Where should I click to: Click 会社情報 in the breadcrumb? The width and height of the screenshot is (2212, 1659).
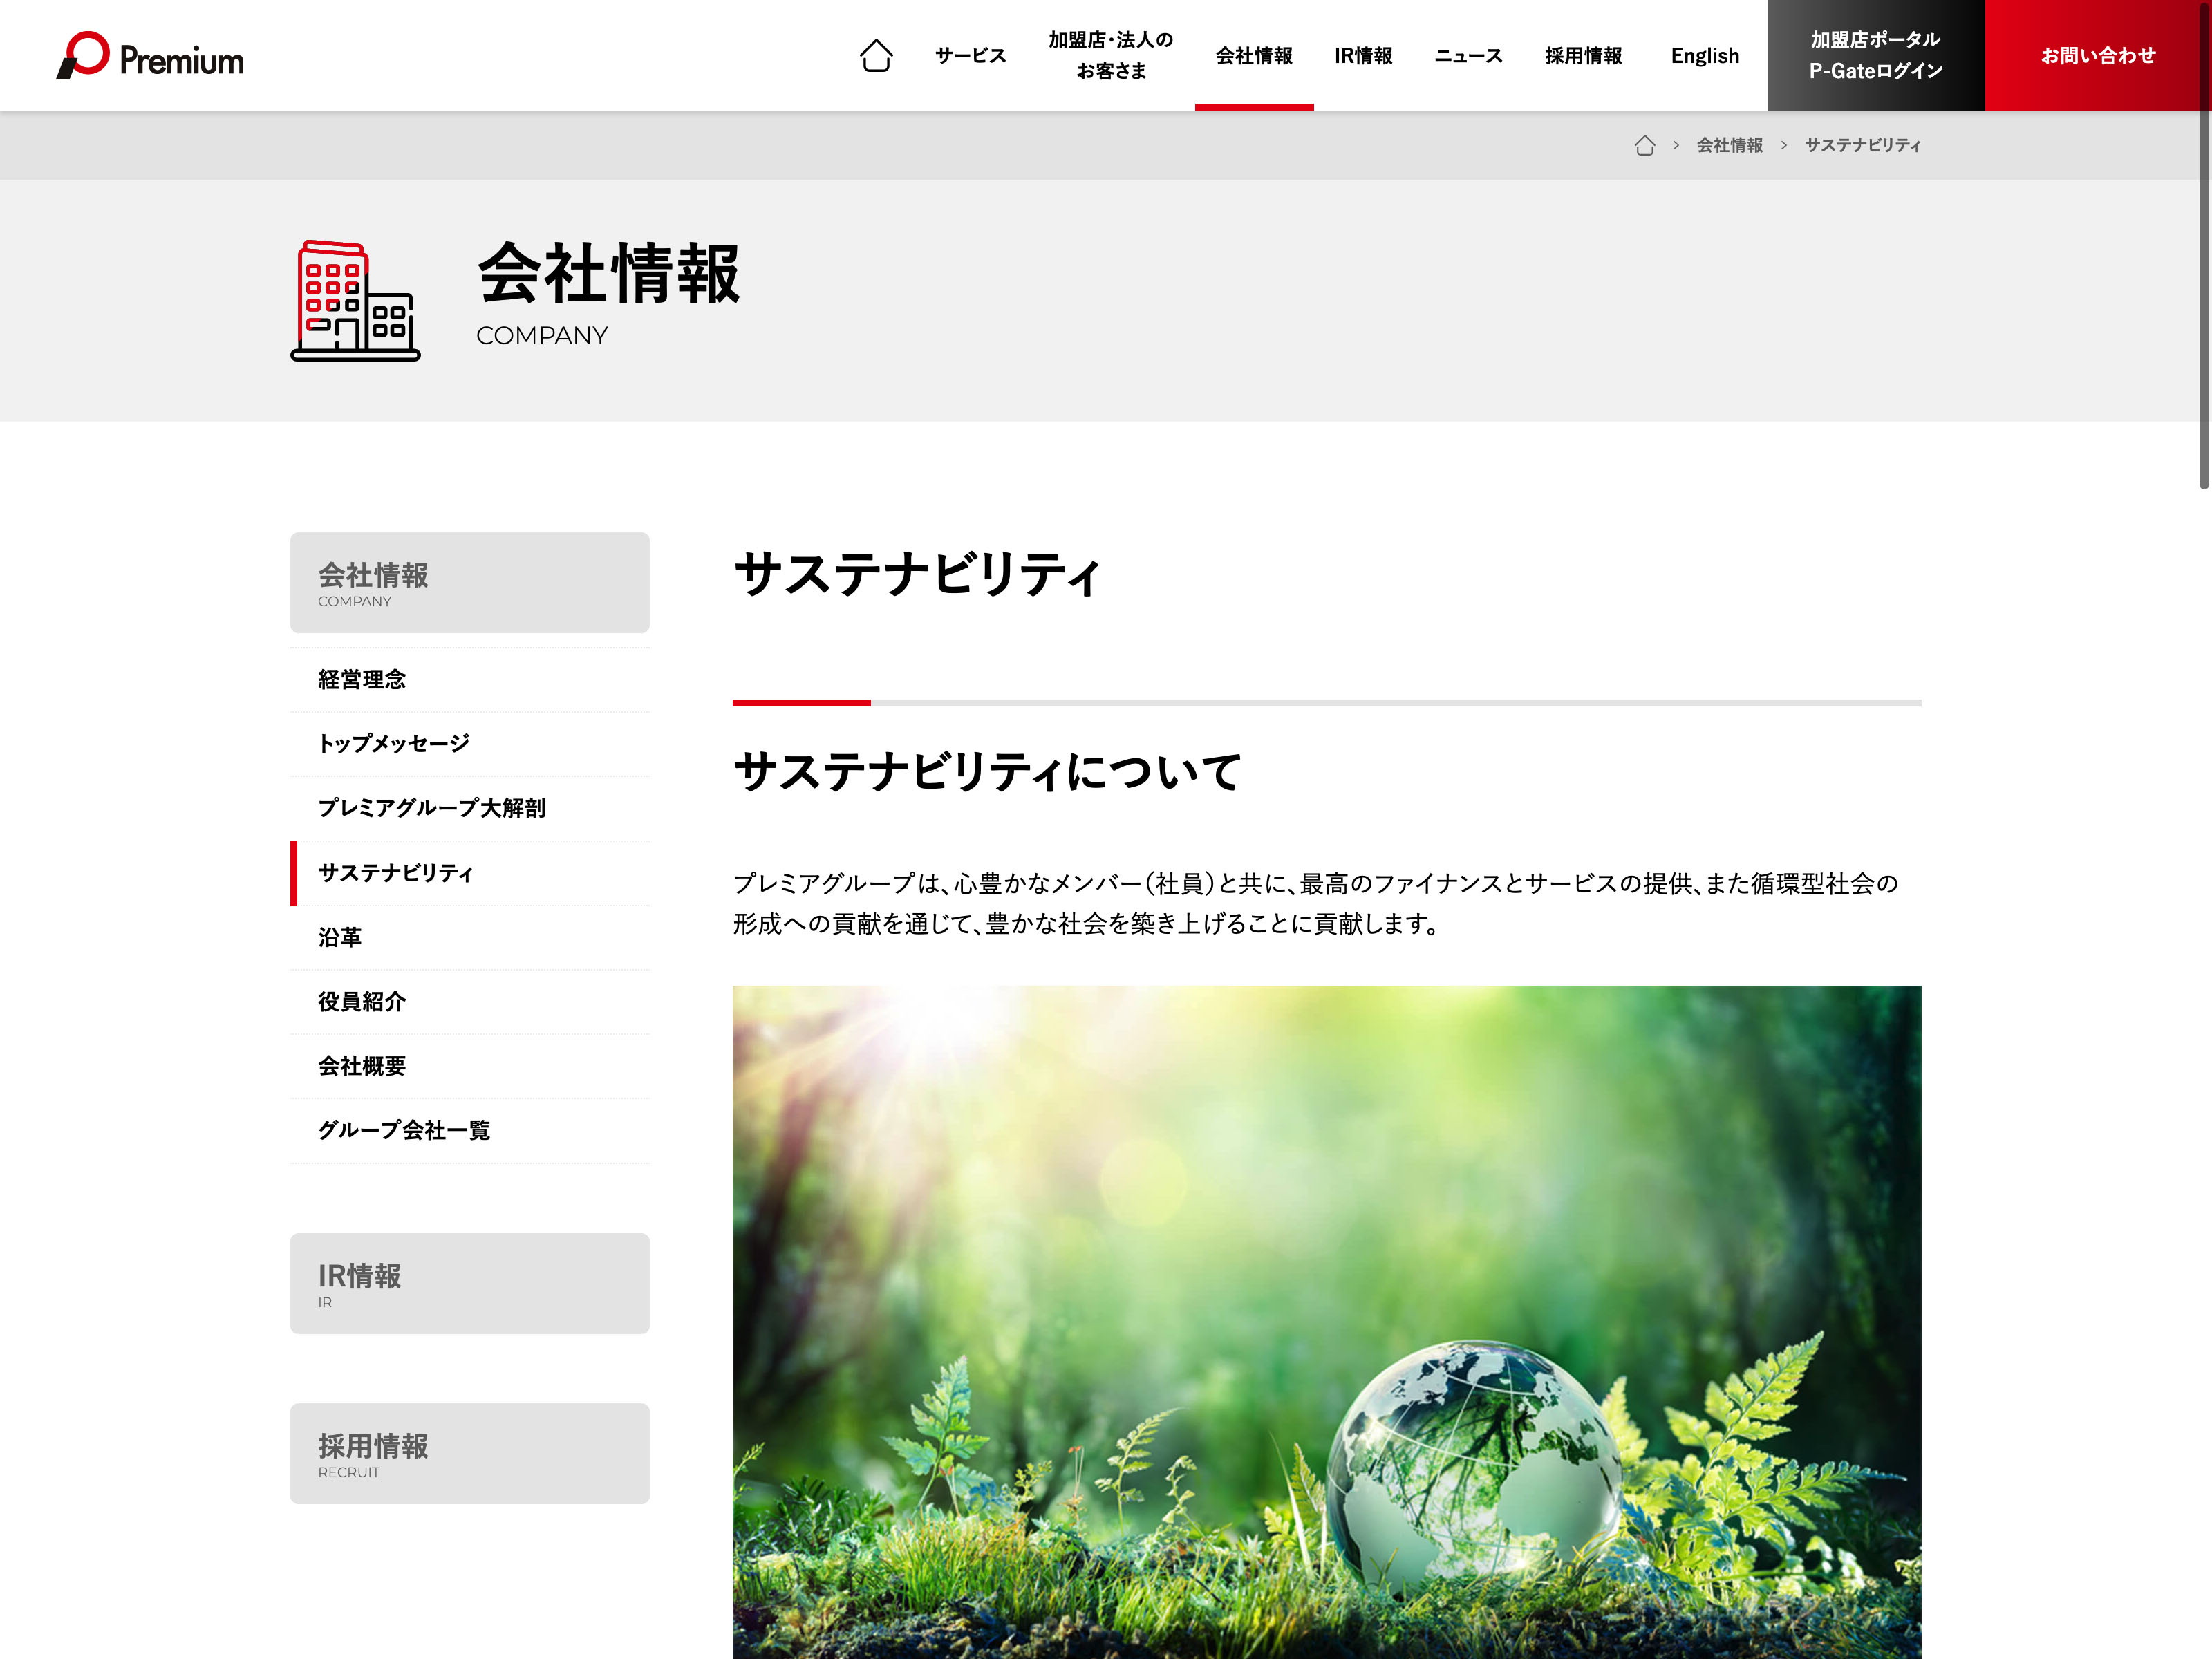1729,146
